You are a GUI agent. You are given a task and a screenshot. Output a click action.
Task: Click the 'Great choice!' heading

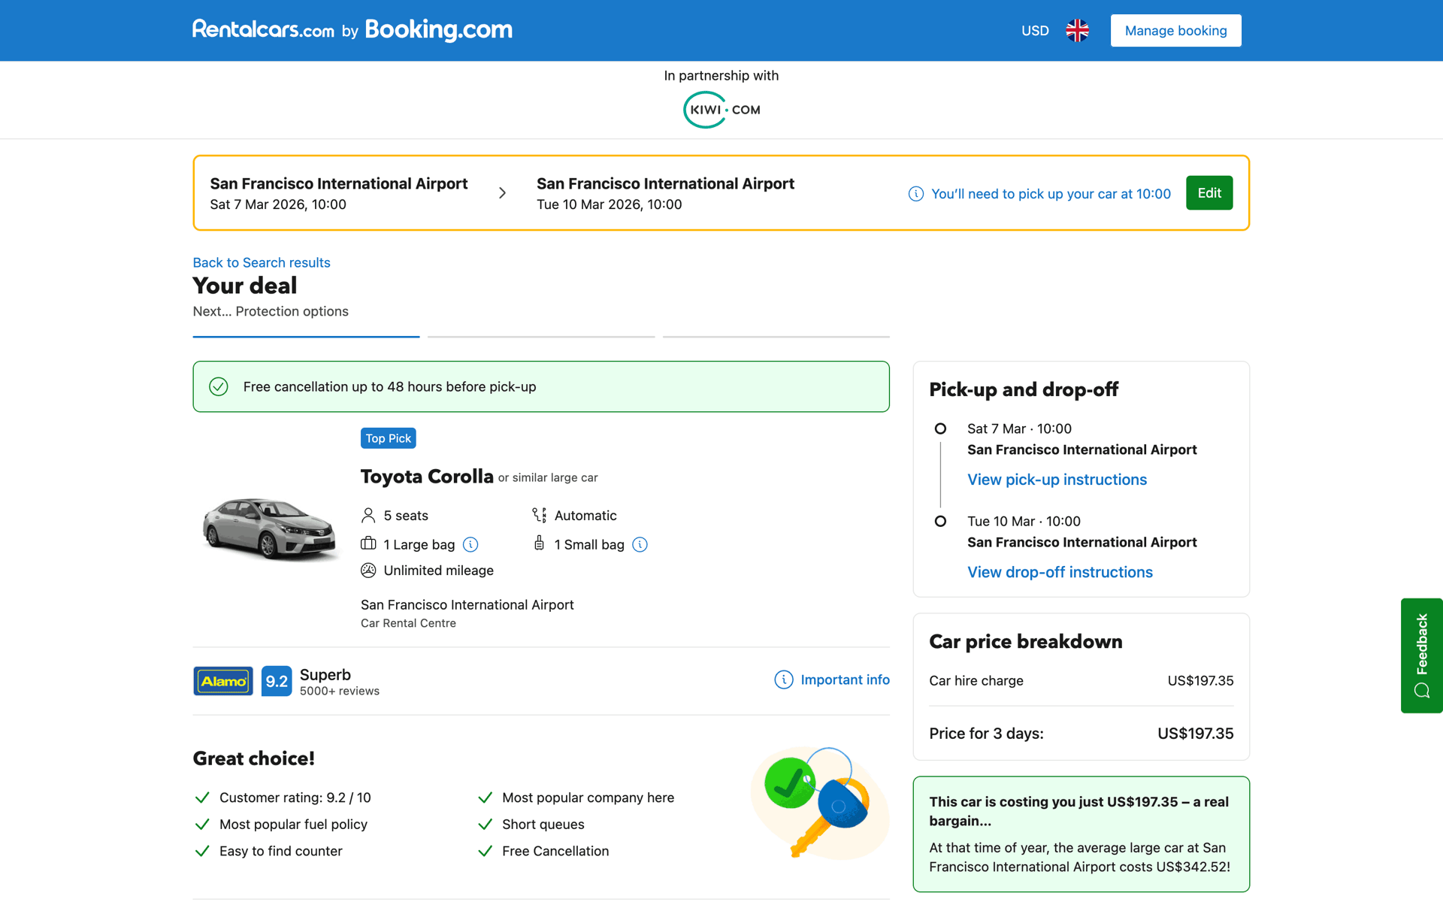(x=253, y=758)
